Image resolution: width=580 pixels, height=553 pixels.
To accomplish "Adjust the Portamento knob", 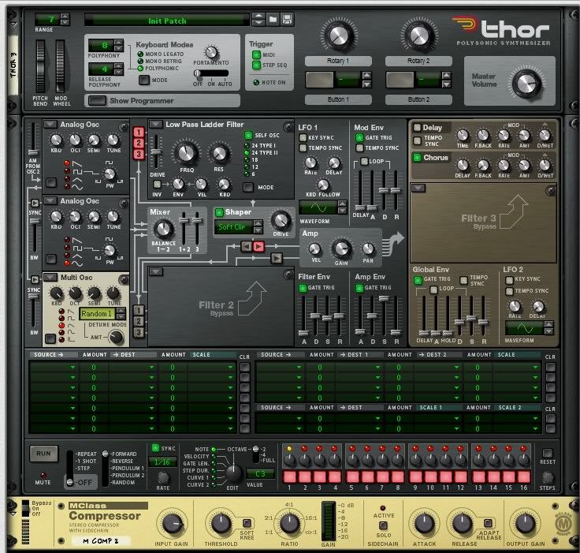I will point(211,53).
